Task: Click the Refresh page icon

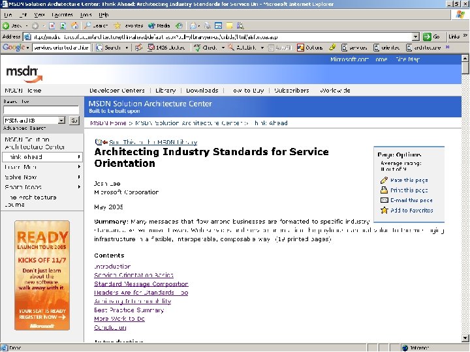Action: pyautogui.click(x=63, y=25)
